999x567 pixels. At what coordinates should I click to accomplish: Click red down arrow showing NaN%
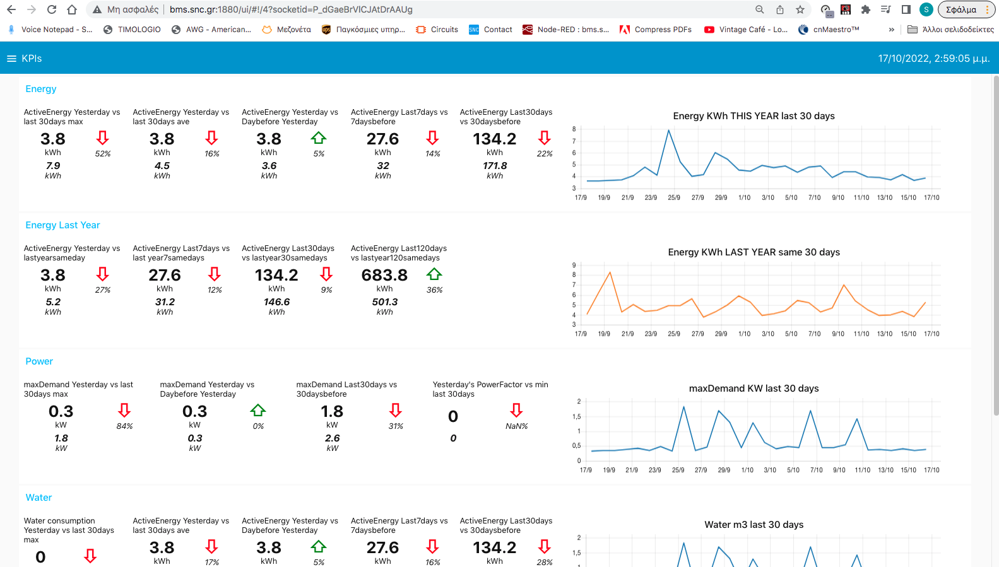click(x=516, y=410)
